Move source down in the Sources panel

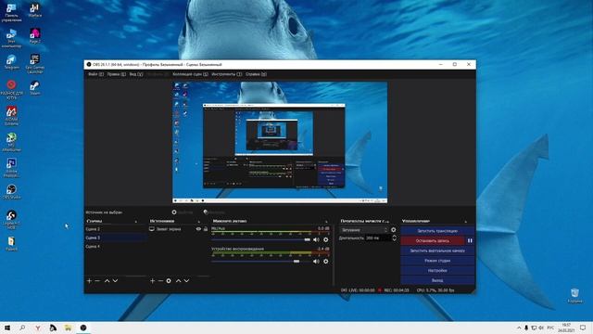(x=186, y=281)
